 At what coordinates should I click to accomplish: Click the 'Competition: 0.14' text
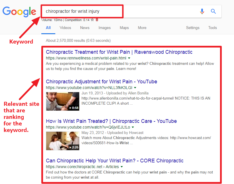pyautogui.click(x=77, y=20)
